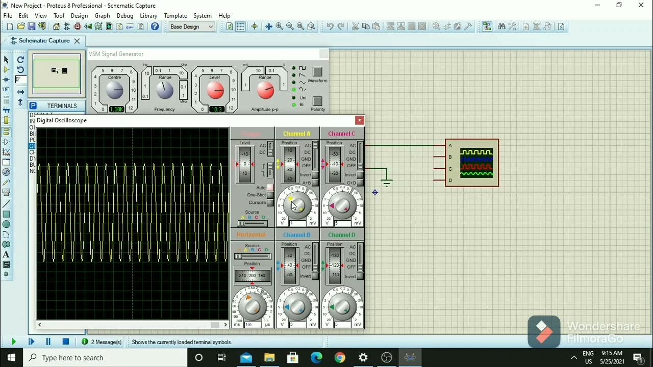
Task: Click the pan/center view arrows icon
Action: 269,27
